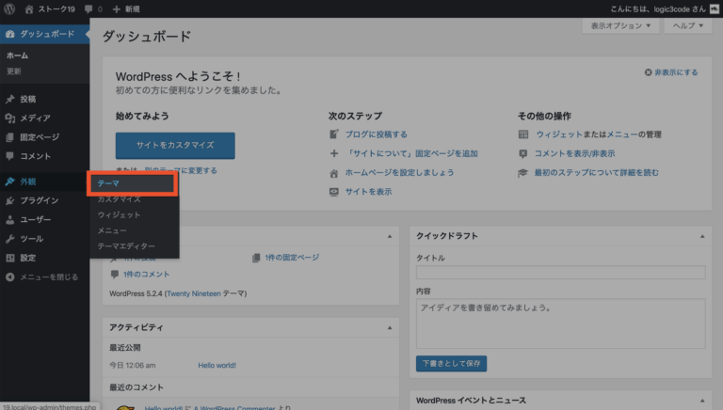The height and width of the screenshot is (410, 723).
Task: Click the ユーザー person icon in sidebar
Action: [x=9, y=220]
